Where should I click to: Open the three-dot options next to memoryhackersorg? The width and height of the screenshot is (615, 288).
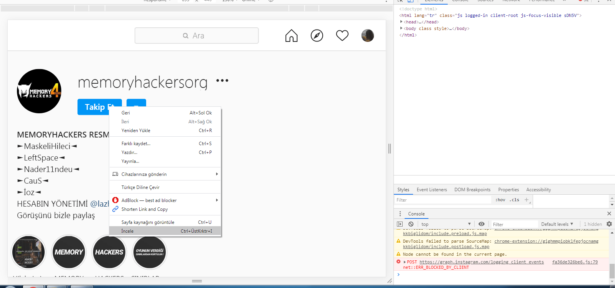(222, 81)
